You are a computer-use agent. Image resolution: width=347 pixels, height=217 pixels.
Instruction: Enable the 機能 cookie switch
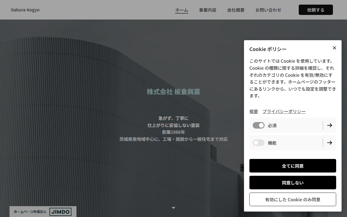(x=259, y=143)
